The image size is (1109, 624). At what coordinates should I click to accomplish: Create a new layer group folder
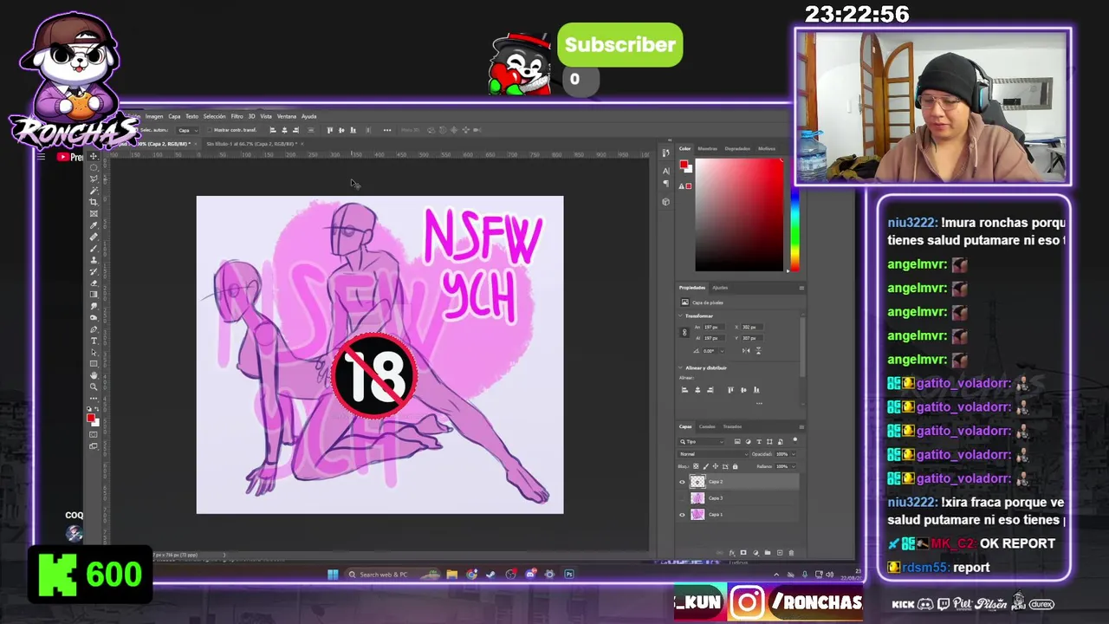click(x=768, y=553)
